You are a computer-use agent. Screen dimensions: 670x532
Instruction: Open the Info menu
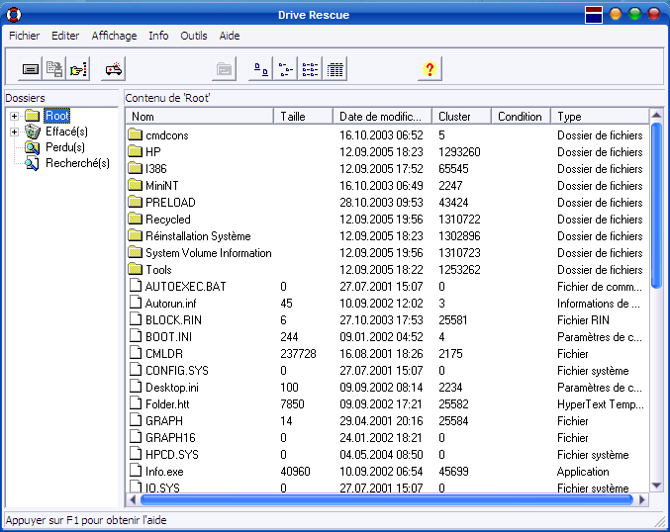pyautogui.click(x=158, y=36)
